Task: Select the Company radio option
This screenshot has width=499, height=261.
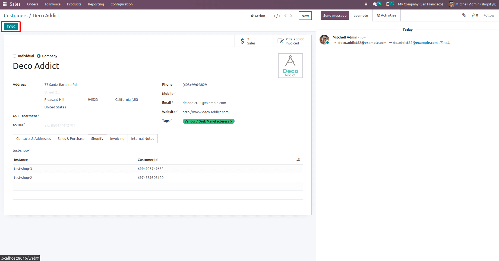Action: [x=39, y=56]
